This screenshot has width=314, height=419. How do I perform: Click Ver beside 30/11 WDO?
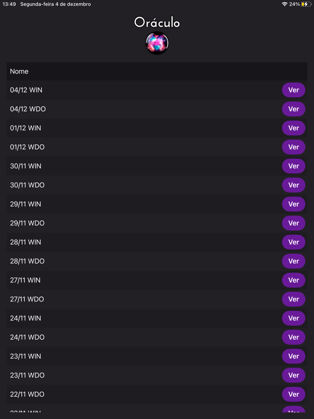point(294,185)
